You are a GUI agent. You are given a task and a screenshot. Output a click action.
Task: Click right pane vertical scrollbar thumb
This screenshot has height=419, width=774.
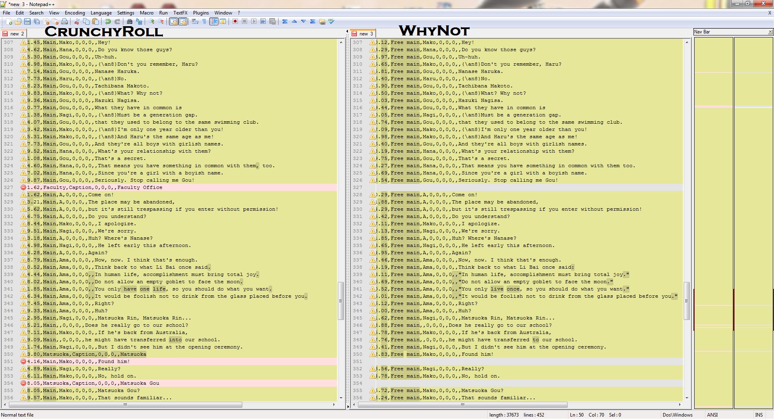pyautogui.click(x=687, y=301)
